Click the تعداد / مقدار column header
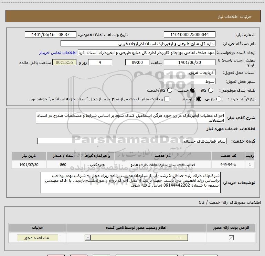 click(63, 156)
